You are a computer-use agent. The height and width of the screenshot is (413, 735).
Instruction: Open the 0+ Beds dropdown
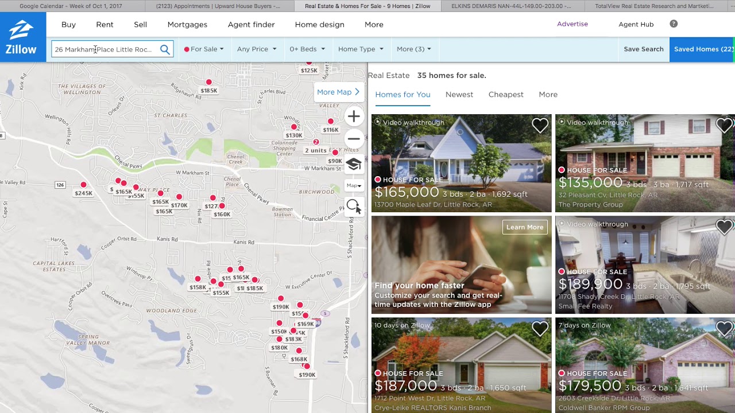(x=307, y=49)
